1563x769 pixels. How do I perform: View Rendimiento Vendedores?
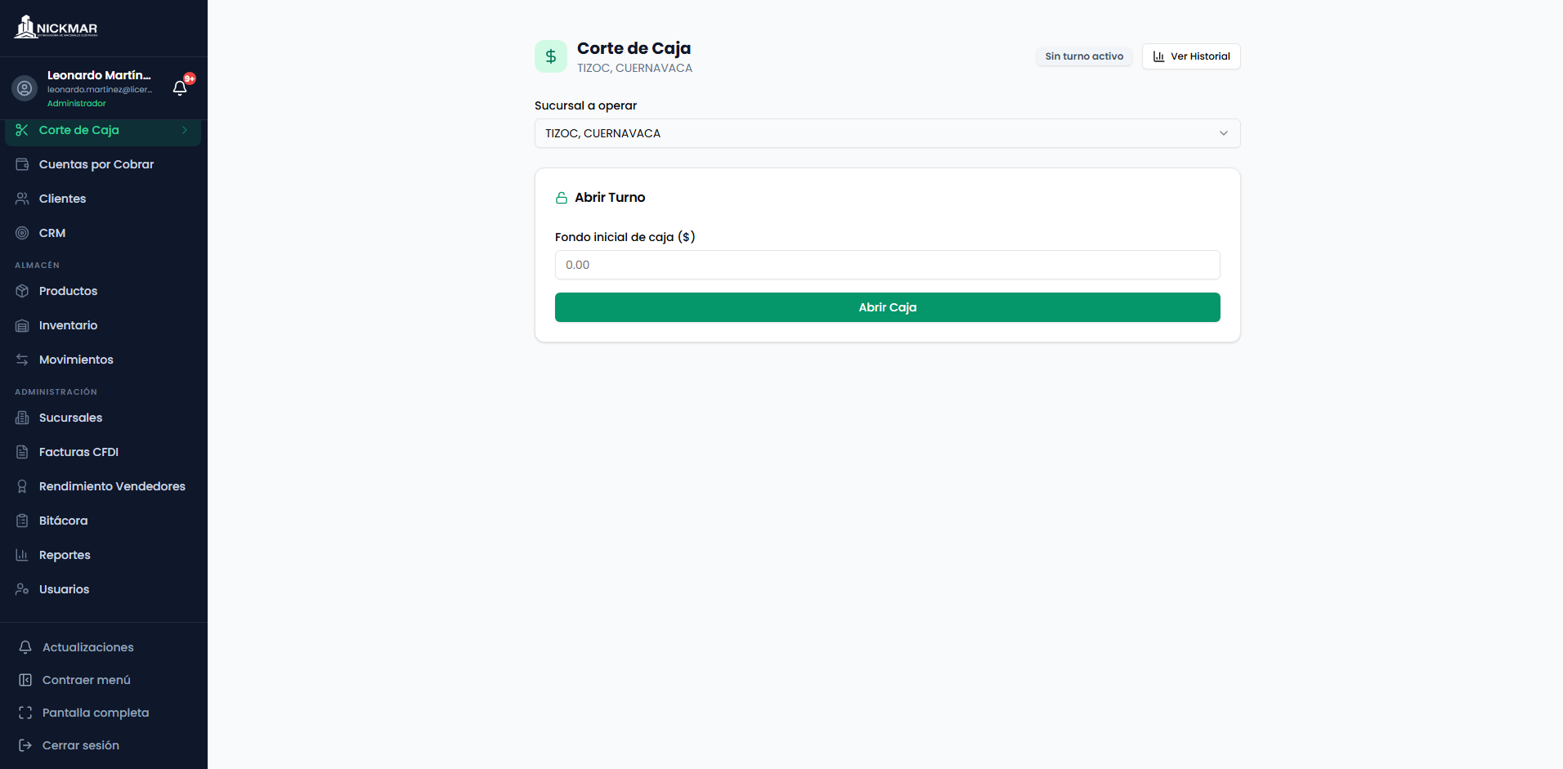pos(103,486)
